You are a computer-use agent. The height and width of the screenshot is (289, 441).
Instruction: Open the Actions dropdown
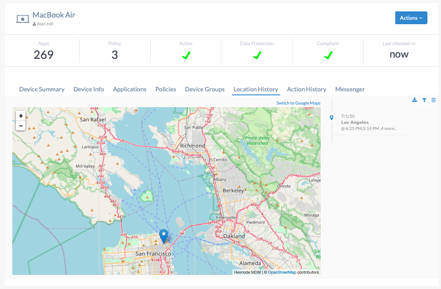[411, 18]
